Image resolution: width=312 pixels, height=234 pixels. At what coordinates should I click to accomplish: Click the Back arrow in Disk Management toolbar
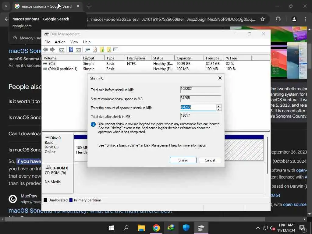pos(45,50)
